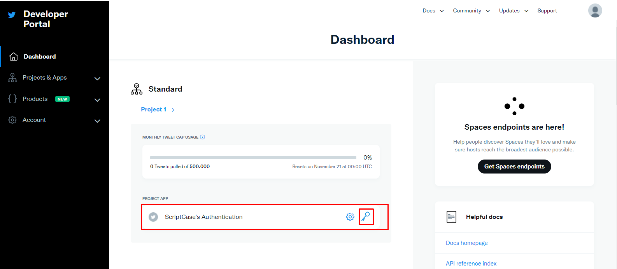Click the Resets on November 21 text
This screenshot has width=617, height=269.
(332, 167)
